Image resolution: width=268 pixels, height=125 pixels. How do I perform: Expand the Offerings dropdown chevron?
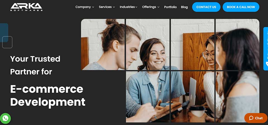[158, 7]
